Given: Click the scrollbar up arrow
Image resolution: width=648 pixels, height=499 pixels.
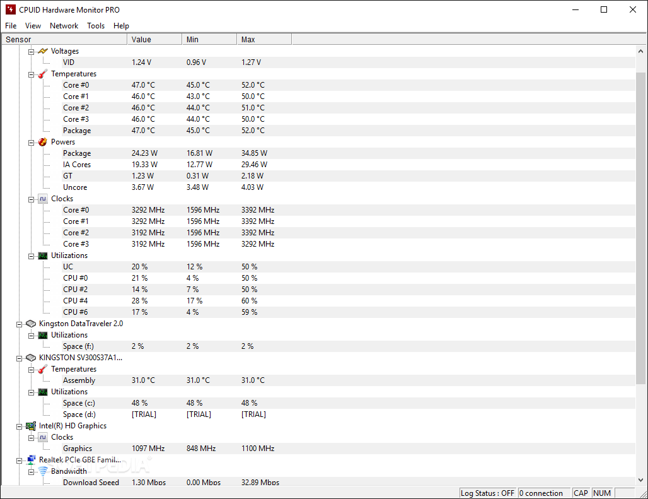Looking at the screenshot, I should (640, 51).
